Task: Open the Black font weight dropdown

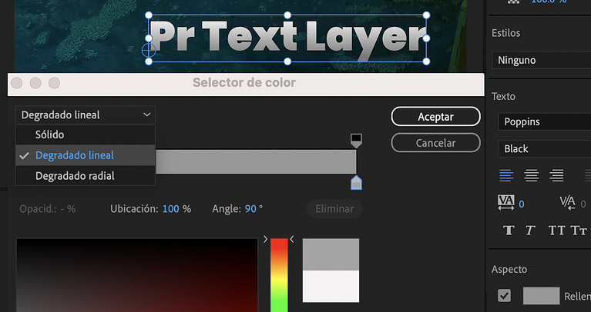Action: pos(544,149)
